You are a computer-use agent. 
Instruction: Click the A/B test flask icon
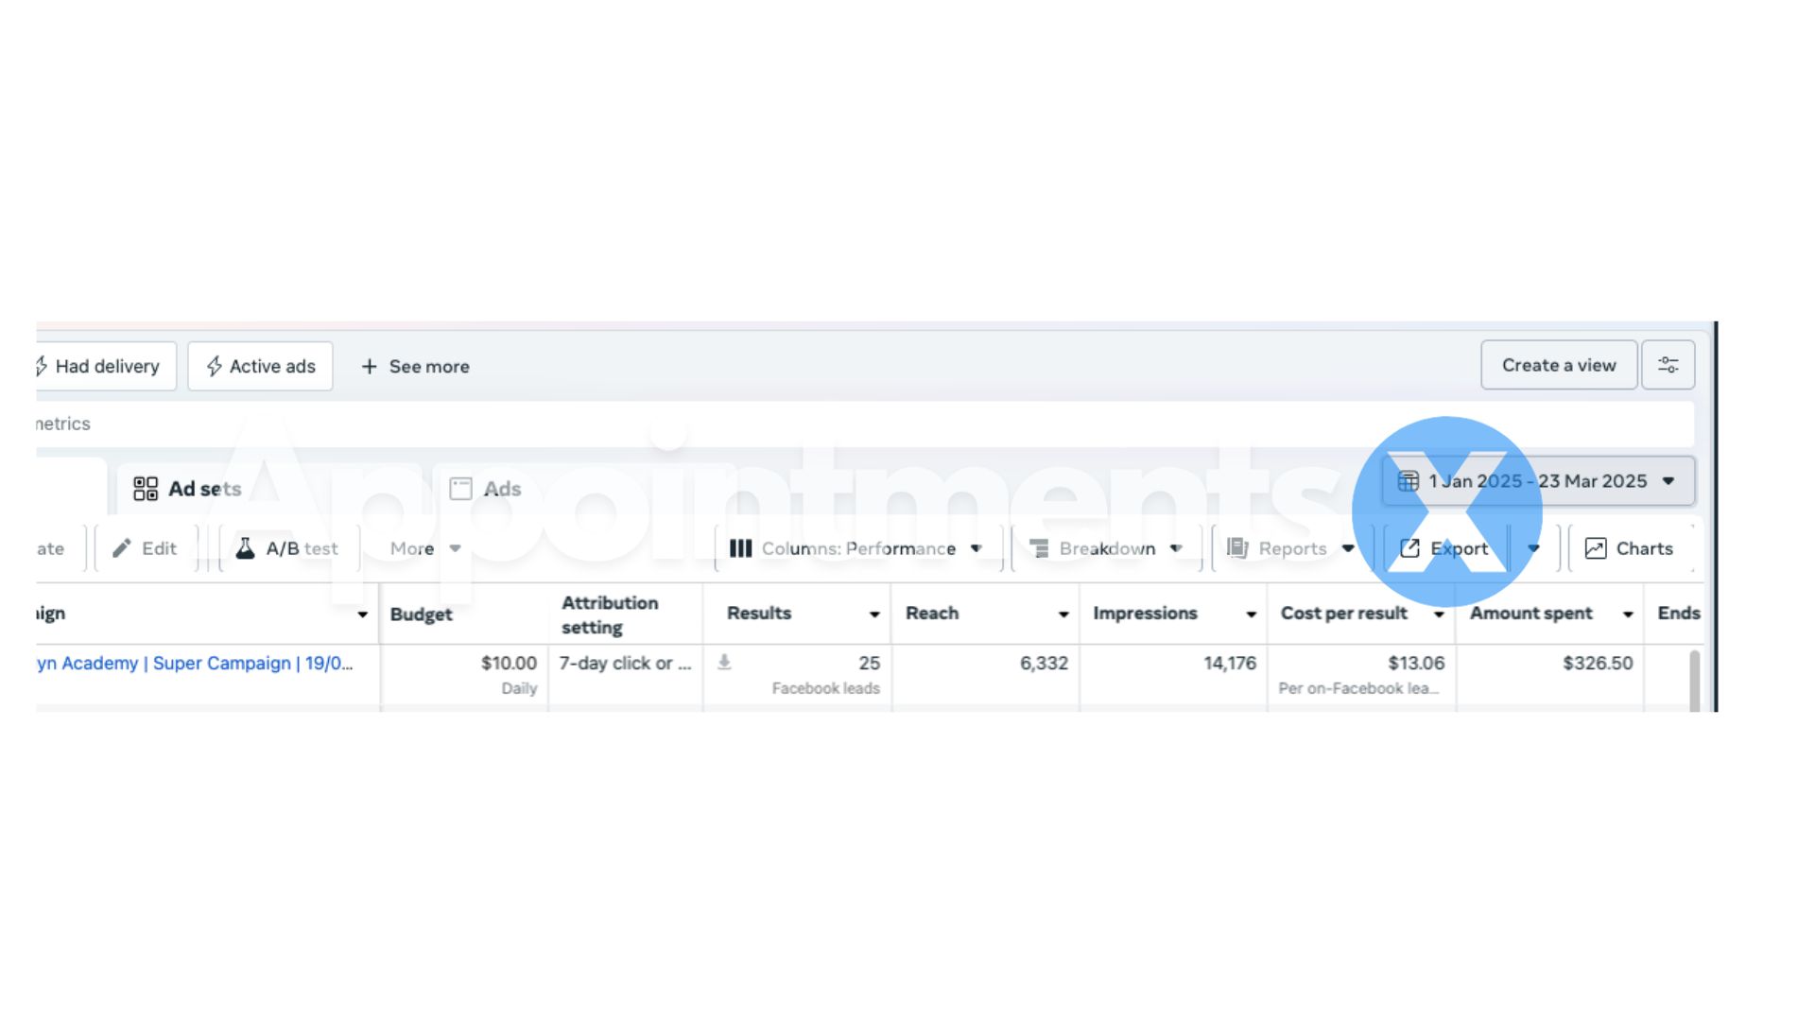point(245,547)
